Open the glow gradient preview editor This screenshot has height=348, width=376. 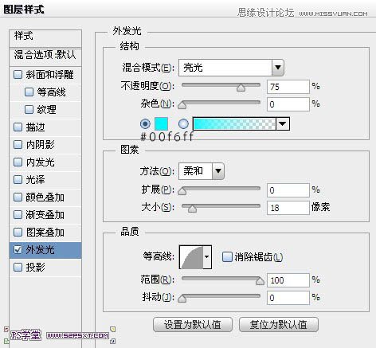click(234, 123)
